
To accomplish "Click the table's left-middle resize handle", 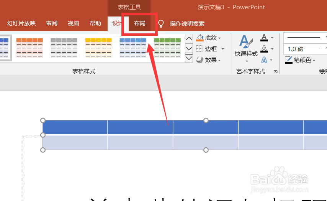I will click(x=43, y=135).
